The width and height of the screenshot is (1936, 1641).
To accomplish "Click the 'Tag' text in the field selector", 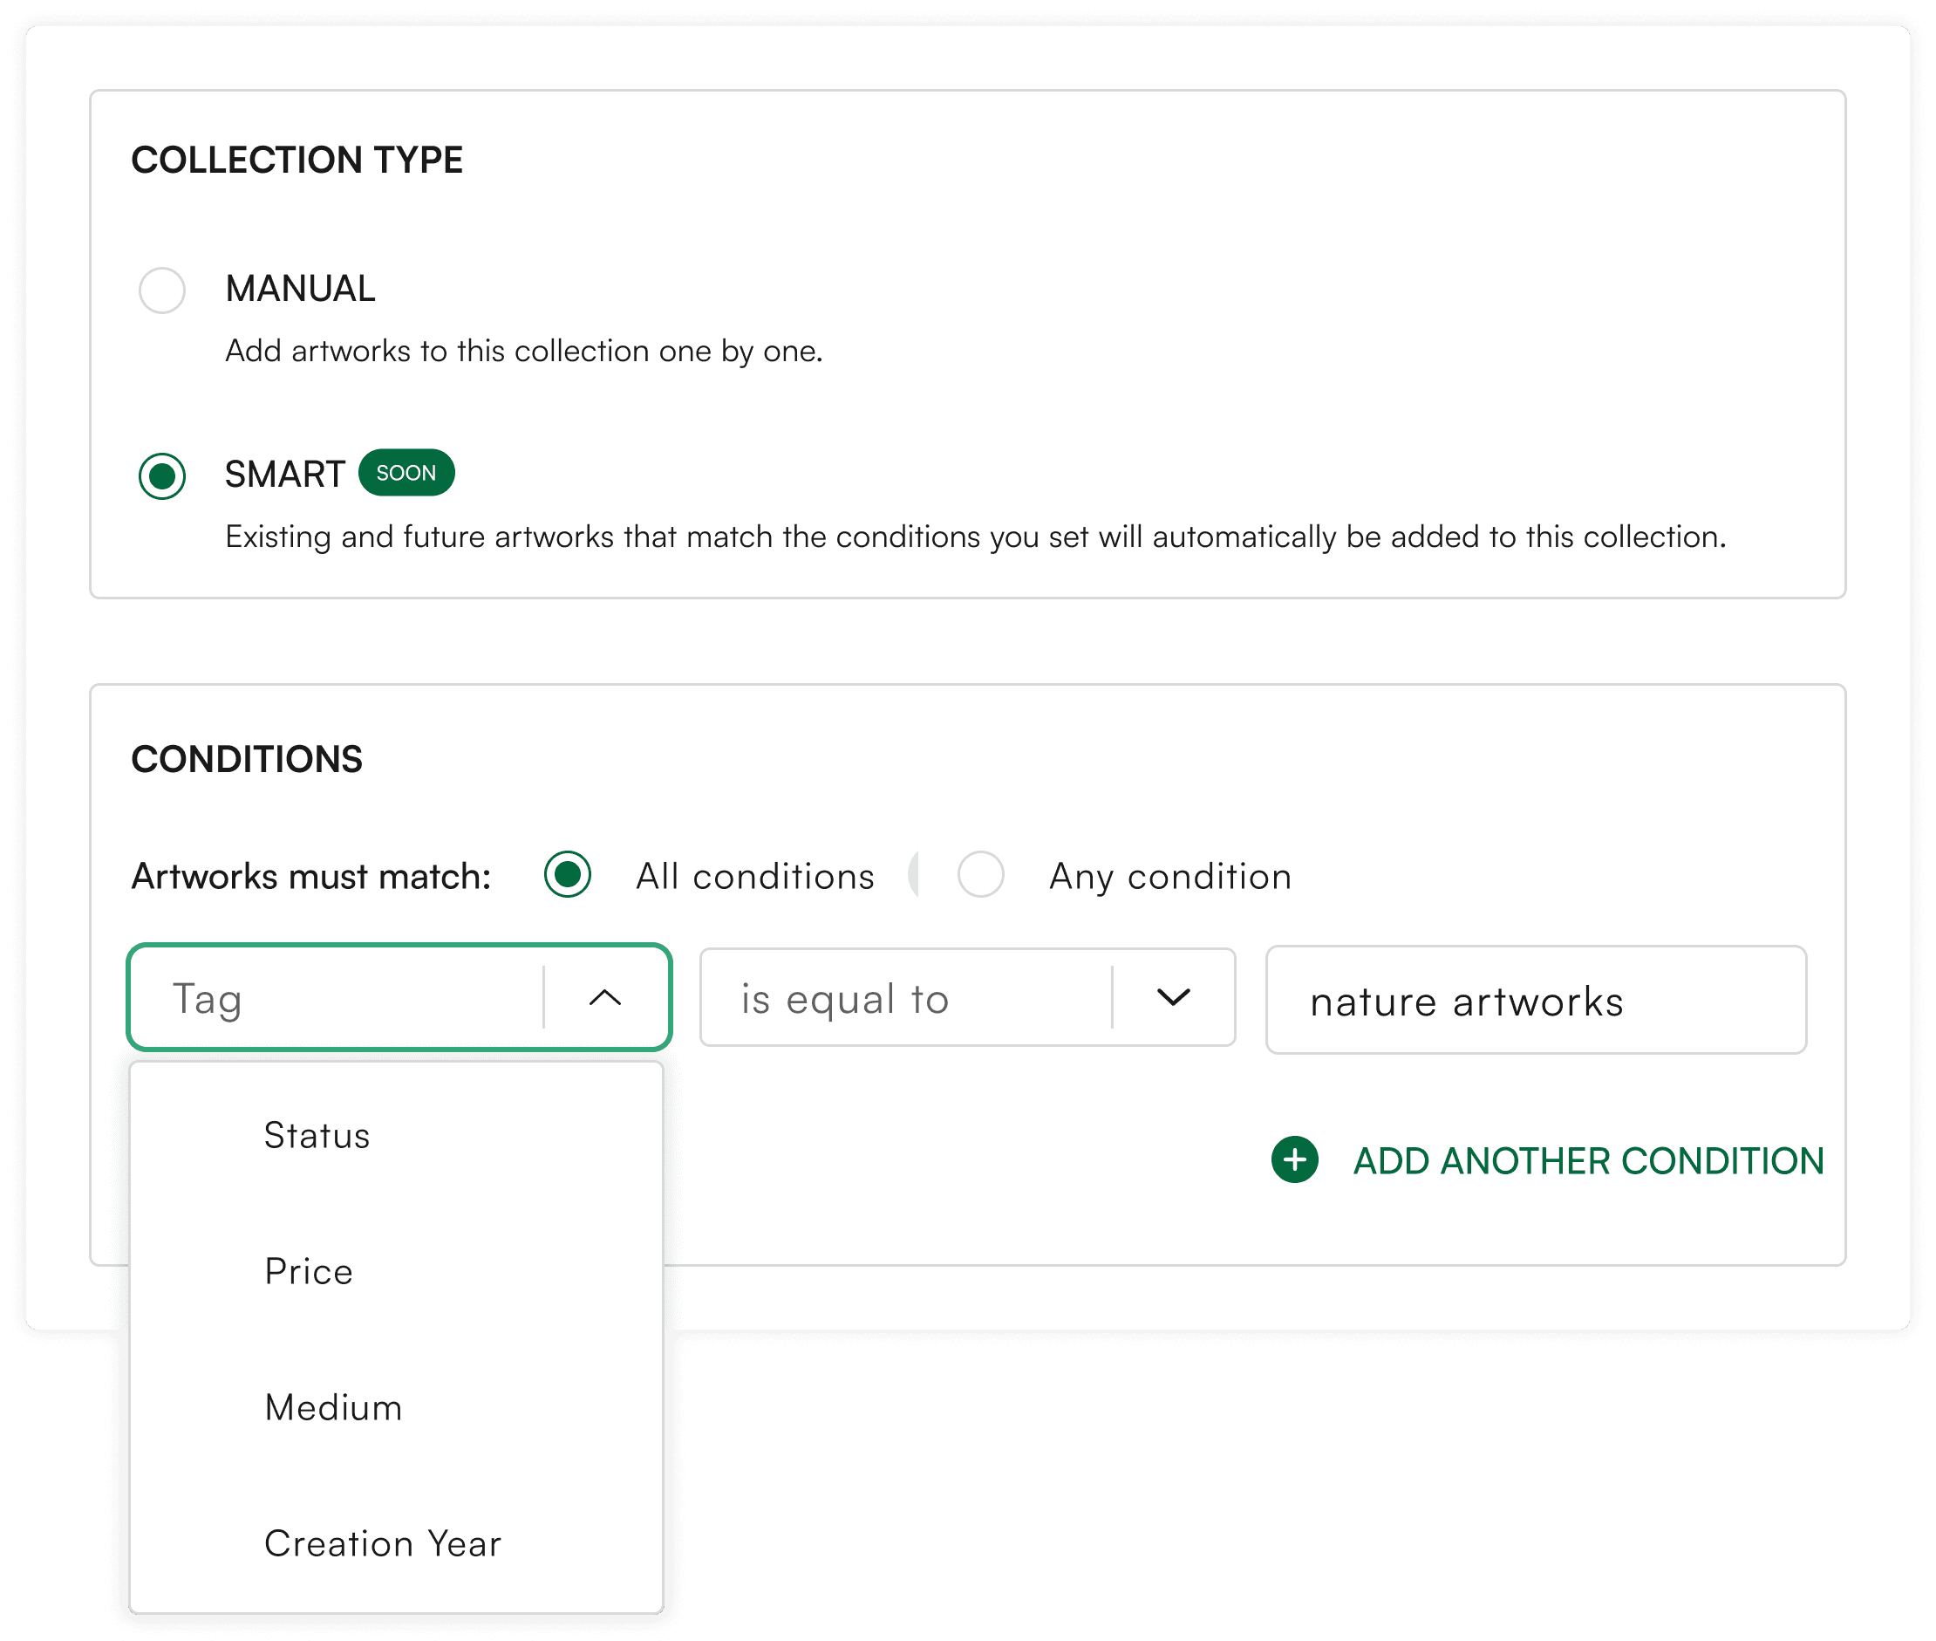I will tap(208, 1000).
